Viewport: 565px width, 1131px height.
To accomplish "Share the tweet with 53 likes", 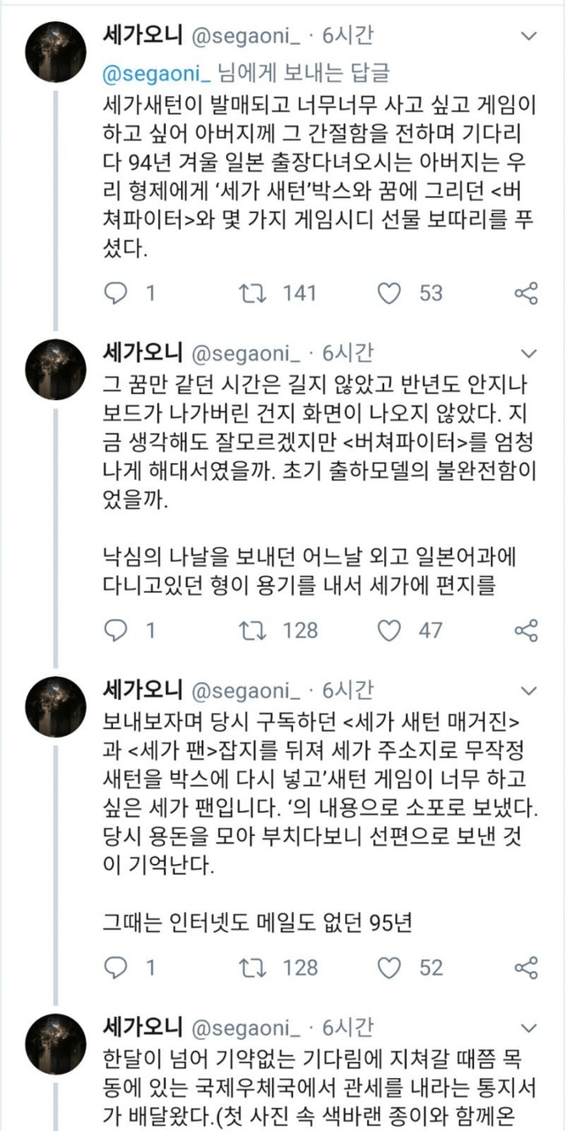I will (x=526, y=292).
